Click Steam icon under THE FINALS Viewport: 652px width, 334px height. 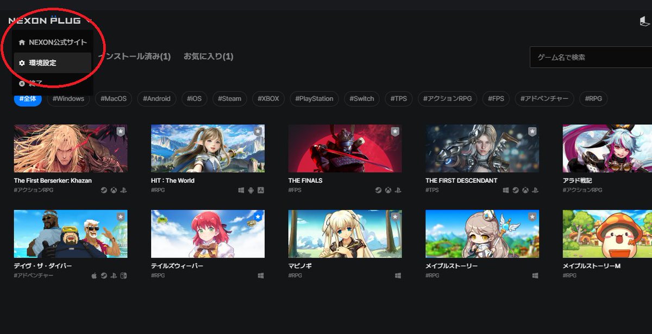379,190
